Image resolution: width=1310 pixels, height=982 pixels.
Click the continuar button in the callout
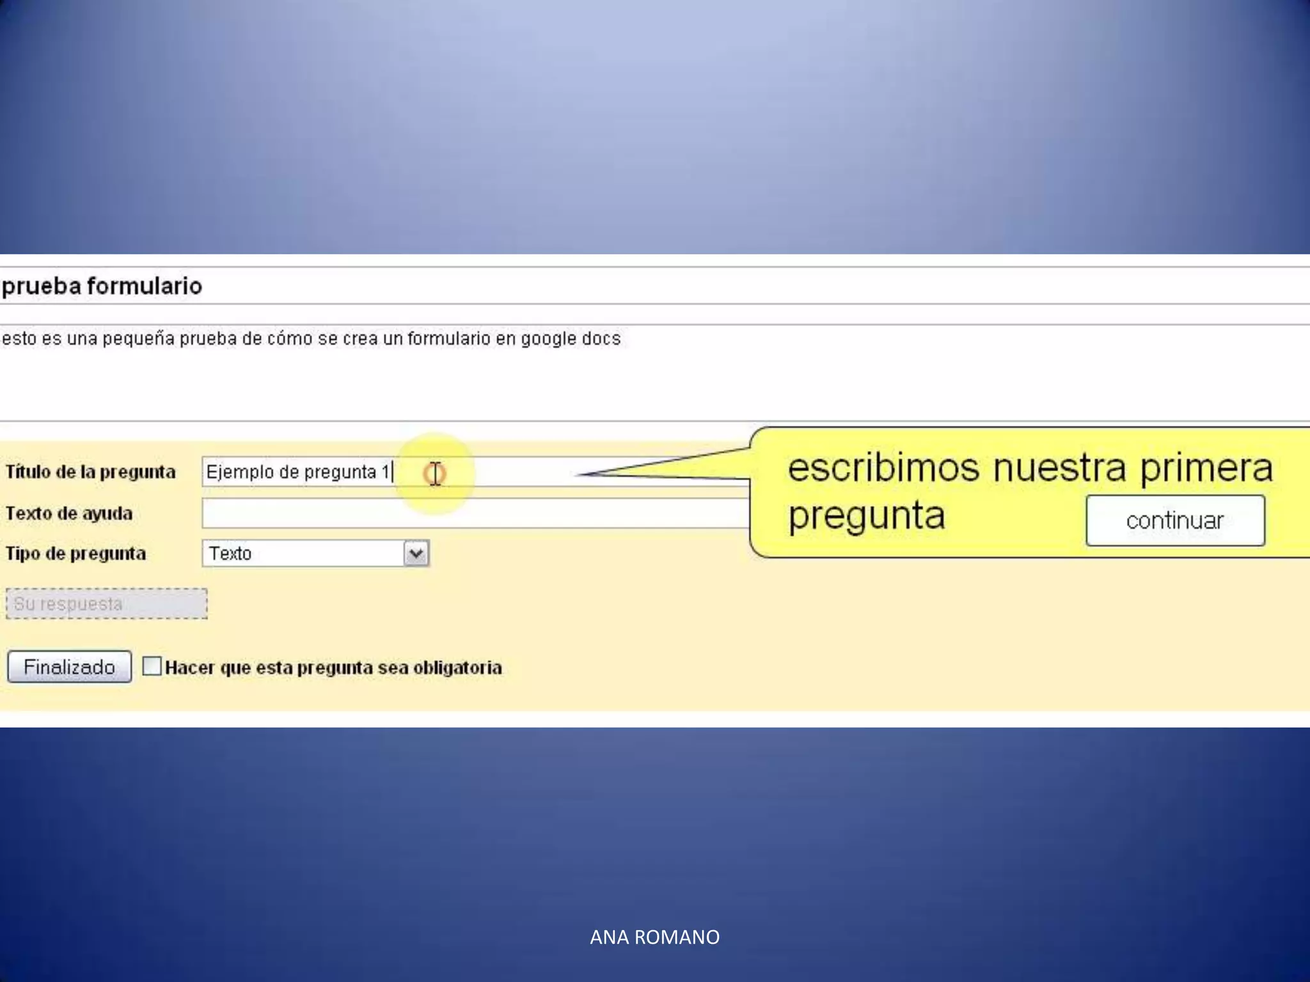(x=1174, y=520)
